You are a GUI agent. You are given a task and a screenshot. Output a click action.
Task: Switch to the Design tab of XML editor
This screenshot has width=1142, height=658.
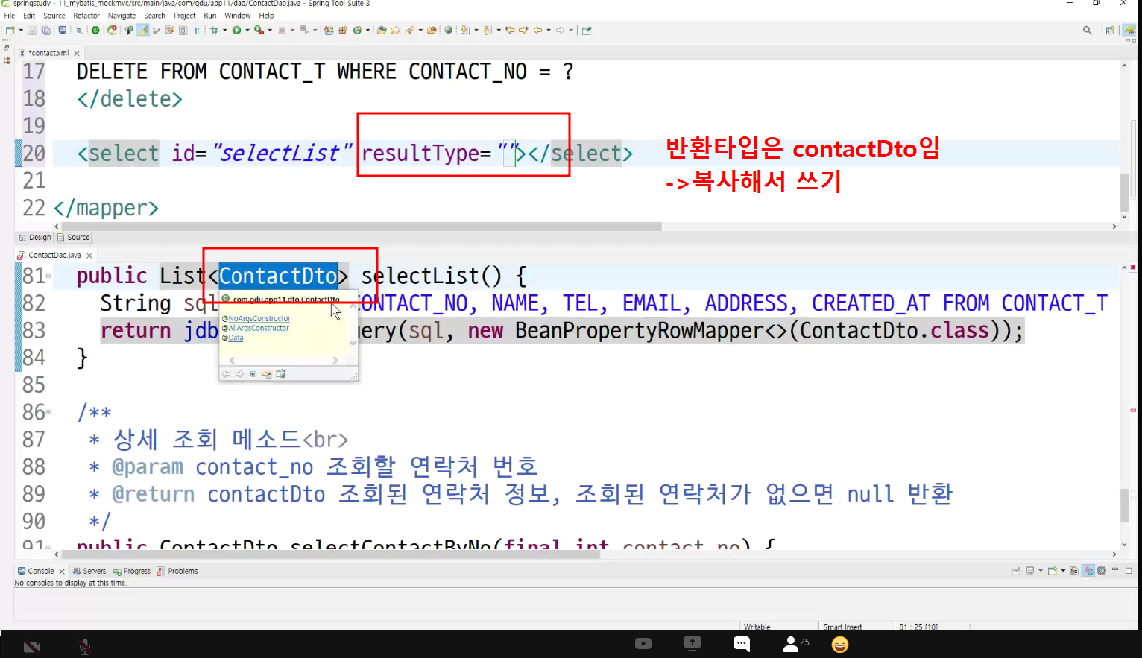35,238
